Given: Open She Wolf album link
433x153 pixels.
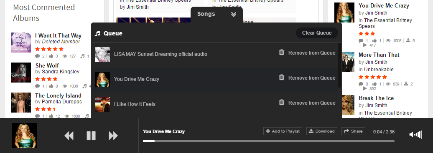Looking at the screenshot, I should 47,65.
